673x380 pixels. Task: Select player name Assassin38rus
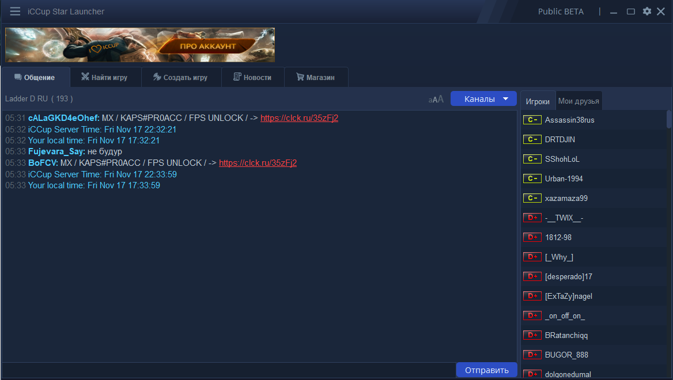(x=569, y=120)
